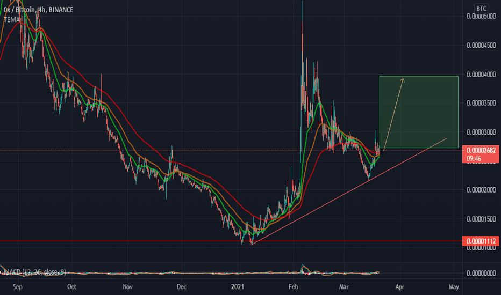This screenshot has height=295, width=501.
Task: Click the MACD 0.00000000 axis label
Action: coord(481,273)
